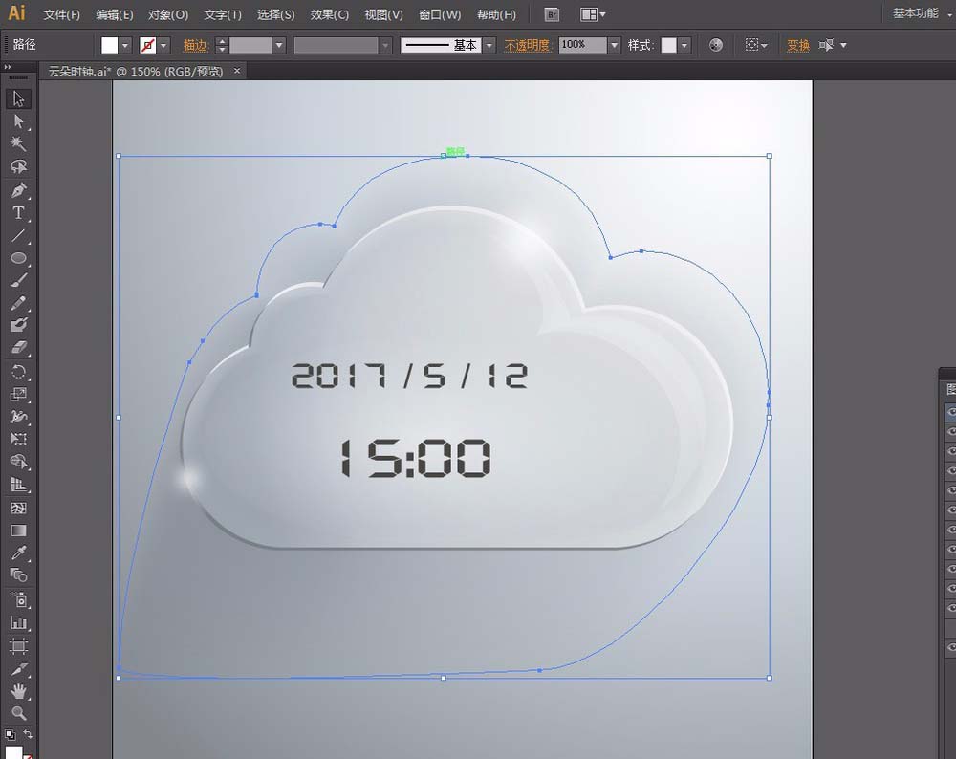Open the 窗口(W) menu
The width and height of the screenshot is (956, 759).
440,14
